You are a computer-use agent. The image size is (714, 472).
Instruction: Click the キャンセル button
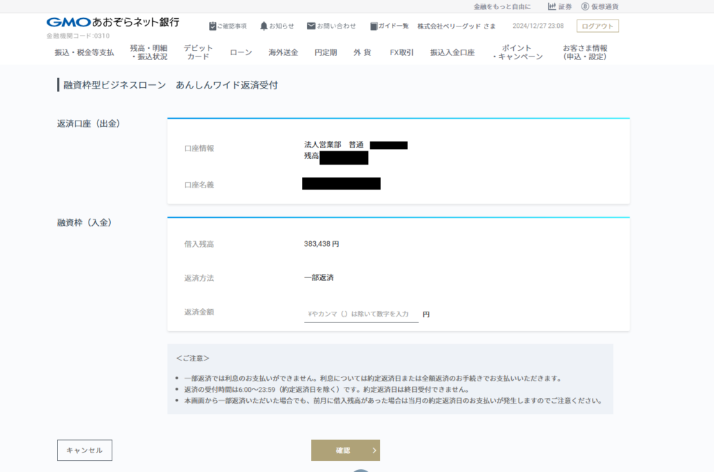[84, 450]
